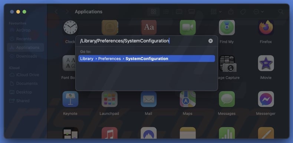Click the Finder search icon
This screenshot has height=143, width=293.
coord(281,12)
